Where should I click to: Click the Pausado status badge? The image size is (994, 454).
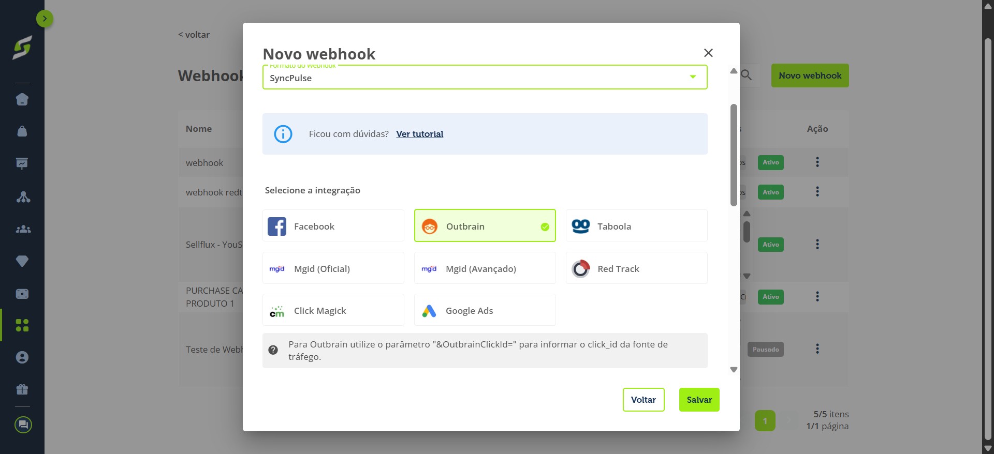(766, 350)
